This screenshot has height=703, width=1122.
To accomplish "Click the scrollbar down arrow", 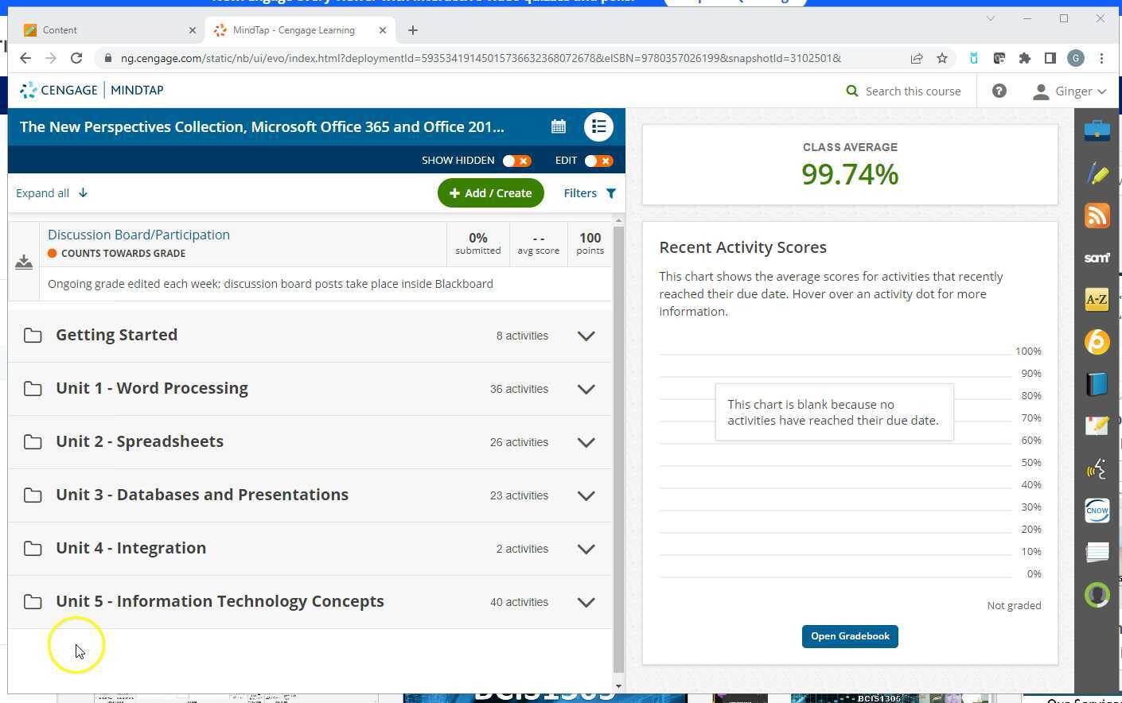I will 618,686.
